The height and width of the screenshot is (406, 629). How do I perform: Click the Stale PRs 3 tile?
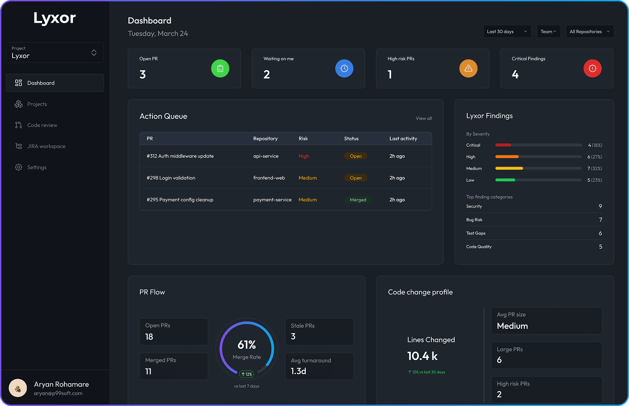[x=319, y=331]
